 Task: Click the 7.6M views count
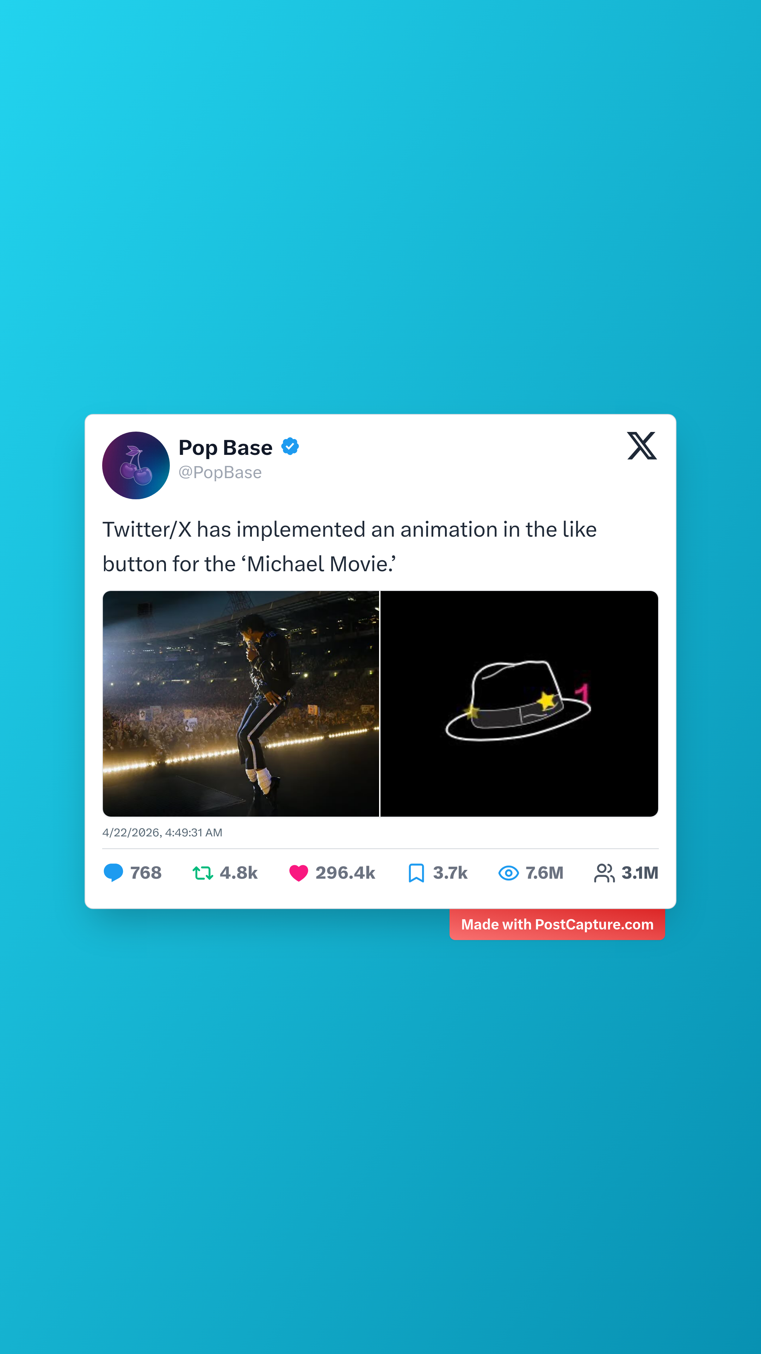click(545, 873)
